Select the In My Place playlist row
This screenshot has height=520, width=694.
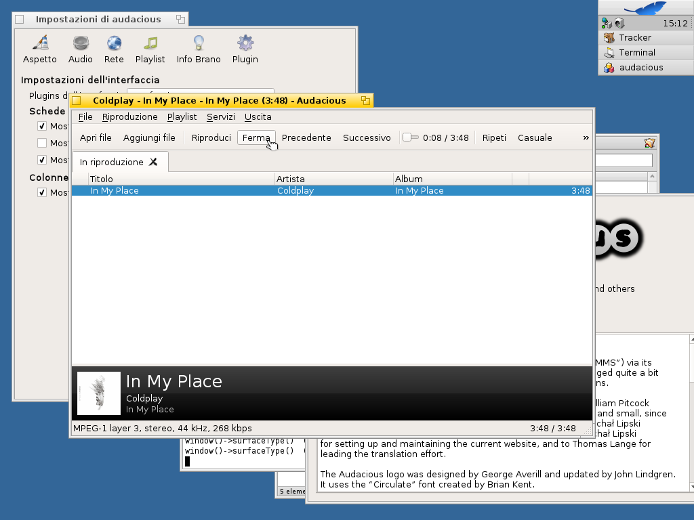pos(332,190)
